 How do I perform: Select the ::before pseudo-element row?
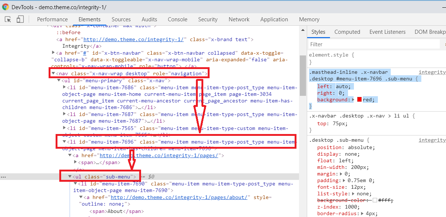(x=68, y=32)
